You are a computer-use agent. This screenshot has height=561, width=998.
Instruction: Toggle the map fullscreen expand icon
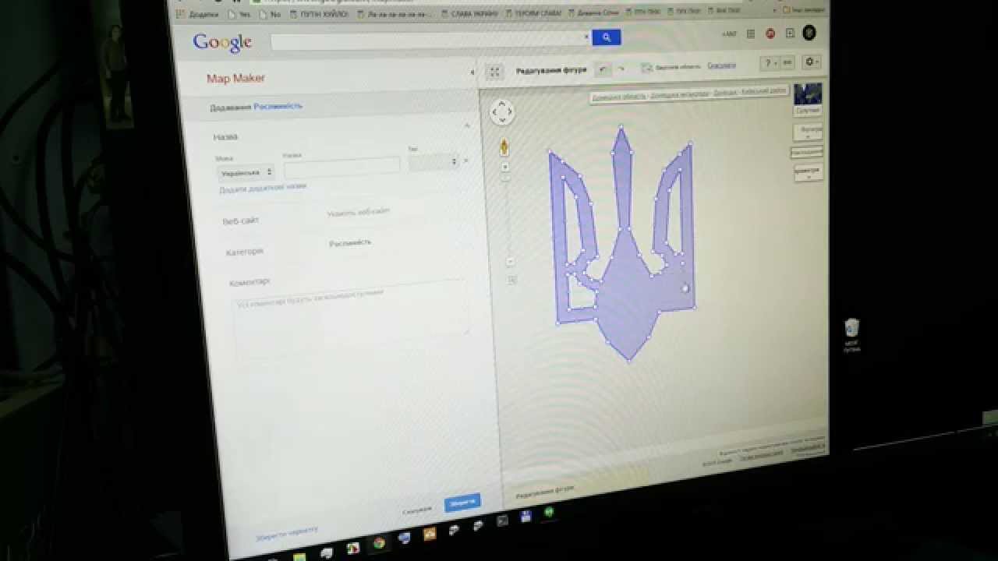tap(494, 72)
